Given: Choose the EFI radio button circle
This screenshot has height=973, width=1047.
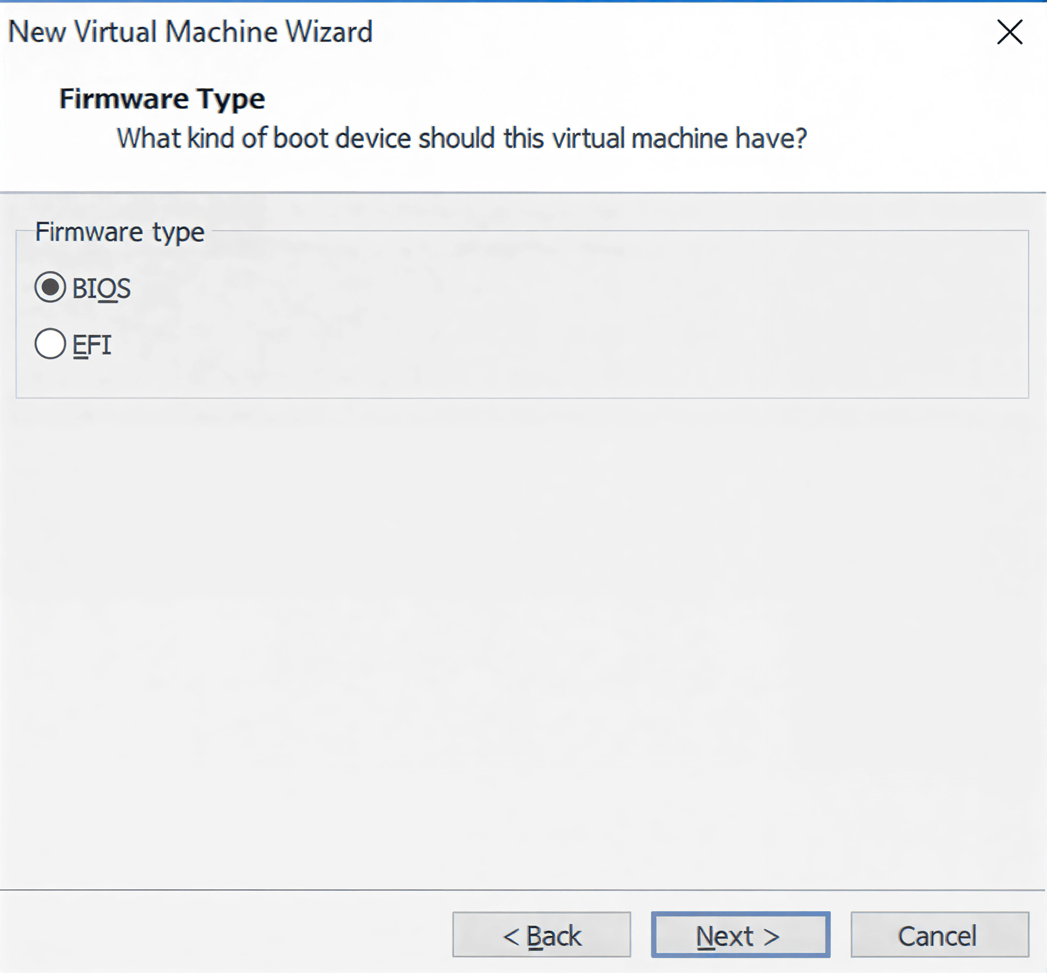Looking at the screenshot, I should [50, 344].
